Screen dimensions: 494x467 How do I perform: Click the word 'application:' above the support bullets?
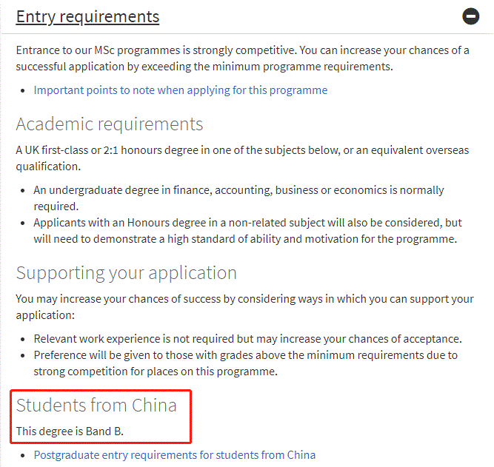tap(45, 315)
